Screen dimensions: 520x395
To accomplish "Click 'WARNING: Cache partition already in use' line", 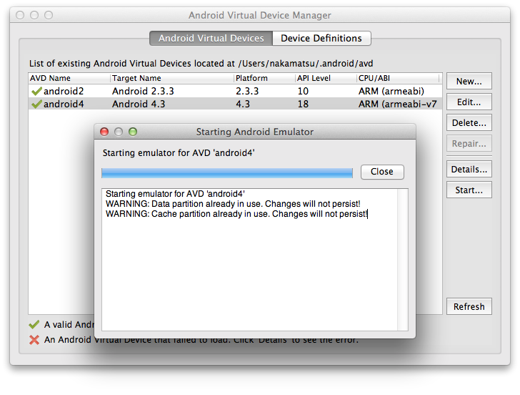I will click(236, 214).
